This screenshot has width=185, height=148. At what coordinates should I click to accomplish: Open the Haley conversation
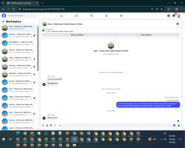pos(18,59)
